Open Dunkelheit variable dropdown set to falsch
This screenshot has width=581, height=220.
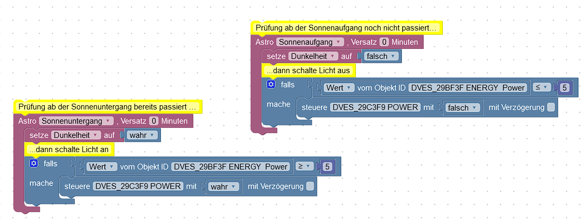click(313, 56)
